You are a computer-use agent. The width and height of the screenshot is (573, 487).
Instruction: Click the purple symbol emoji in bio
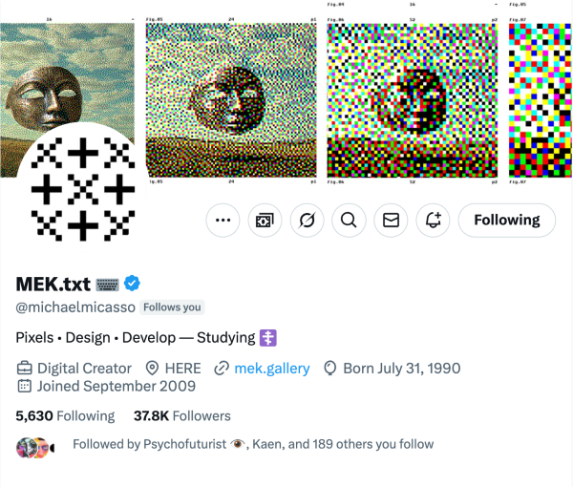click(268, 337)
